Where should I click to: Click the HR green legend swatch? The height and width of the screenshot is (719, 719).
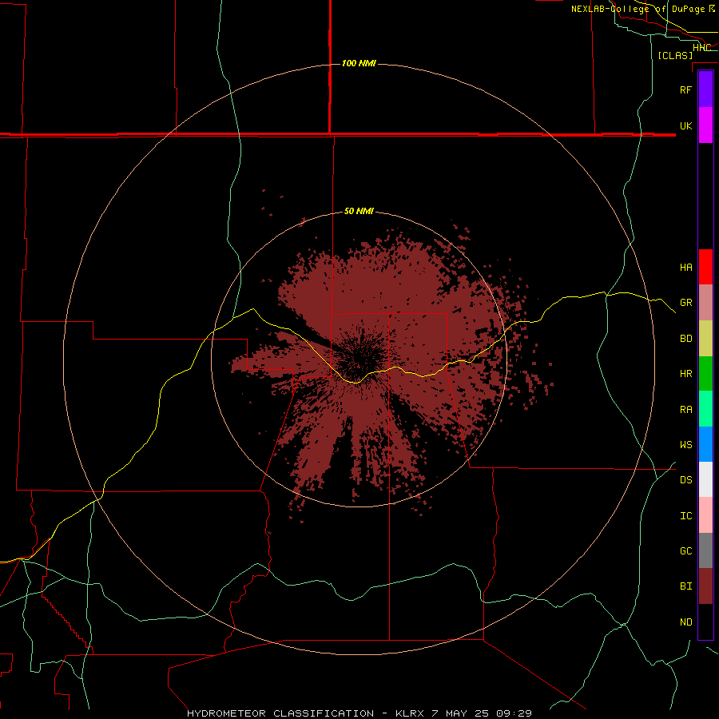pyautogui.click(x=705, y=374)
